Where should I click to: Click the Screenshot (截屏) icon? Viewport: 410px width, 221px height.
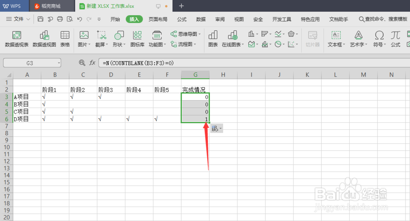pyautogui.click(x=101, y=35)
